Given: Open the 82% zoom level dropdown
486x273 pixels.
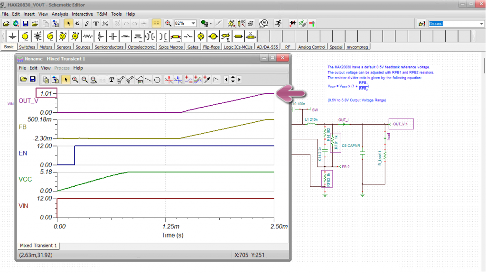Looking at the screenshot, I should tap(193, 23).
